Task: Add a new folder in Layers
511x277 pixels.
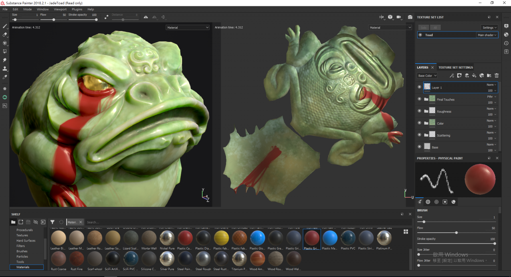Action: coord(489,75)
